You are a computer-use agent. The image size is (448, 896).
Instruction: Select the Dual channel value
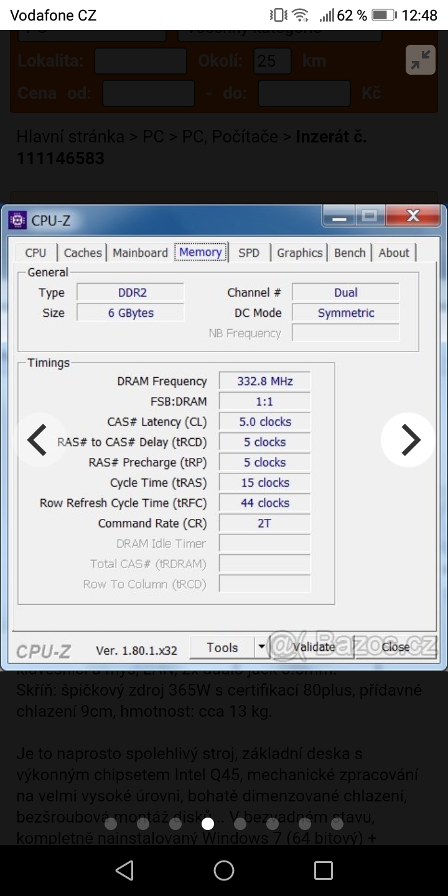coord(345,292)
